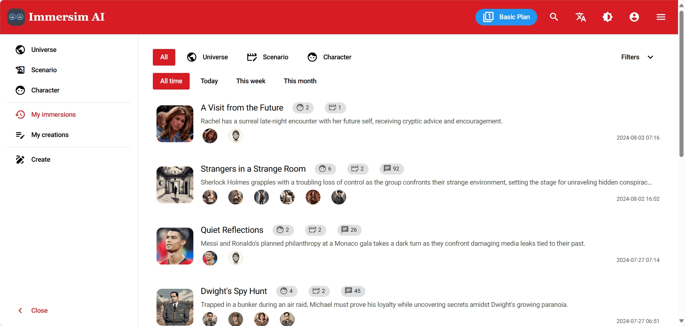The width and height of the screenshot is (685, 326).
Task: Click the Immersim AI owl logo
Action: (x=16, y=17)
